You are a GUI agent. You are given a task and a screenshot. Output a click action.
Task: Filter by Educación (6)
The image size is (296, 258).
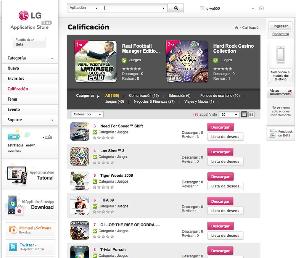click(x=179, y=96)
